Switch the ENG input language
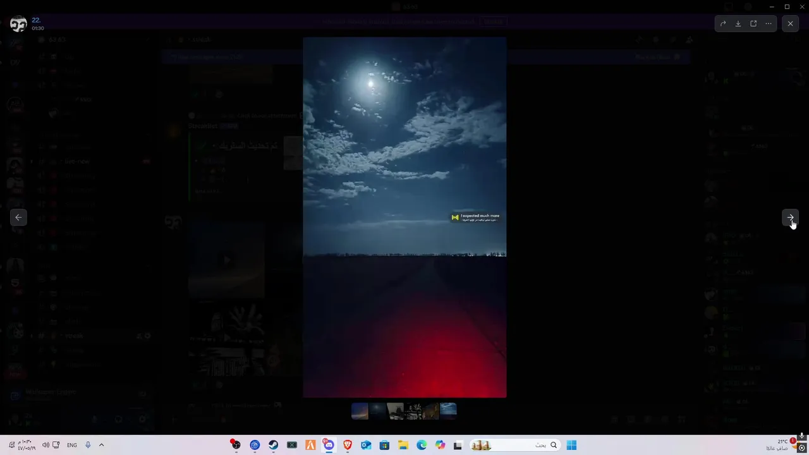The width and height of the screenshot is (809, 455). click(x=72, y=445)
